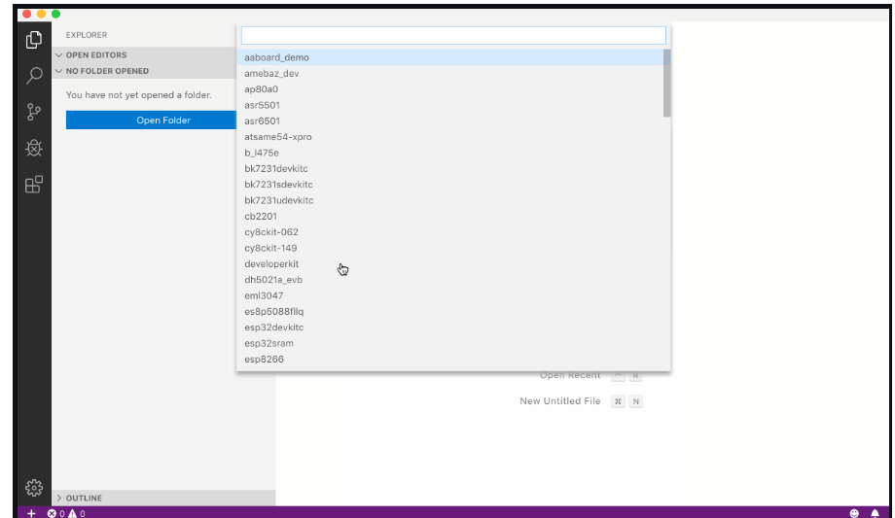
Task: Select the esp32sram board
Action: pos(449,343)
